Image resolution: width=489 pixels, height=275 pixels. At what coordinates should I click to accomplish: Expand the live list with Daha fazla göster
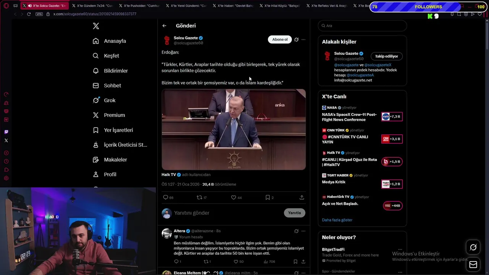337,220
